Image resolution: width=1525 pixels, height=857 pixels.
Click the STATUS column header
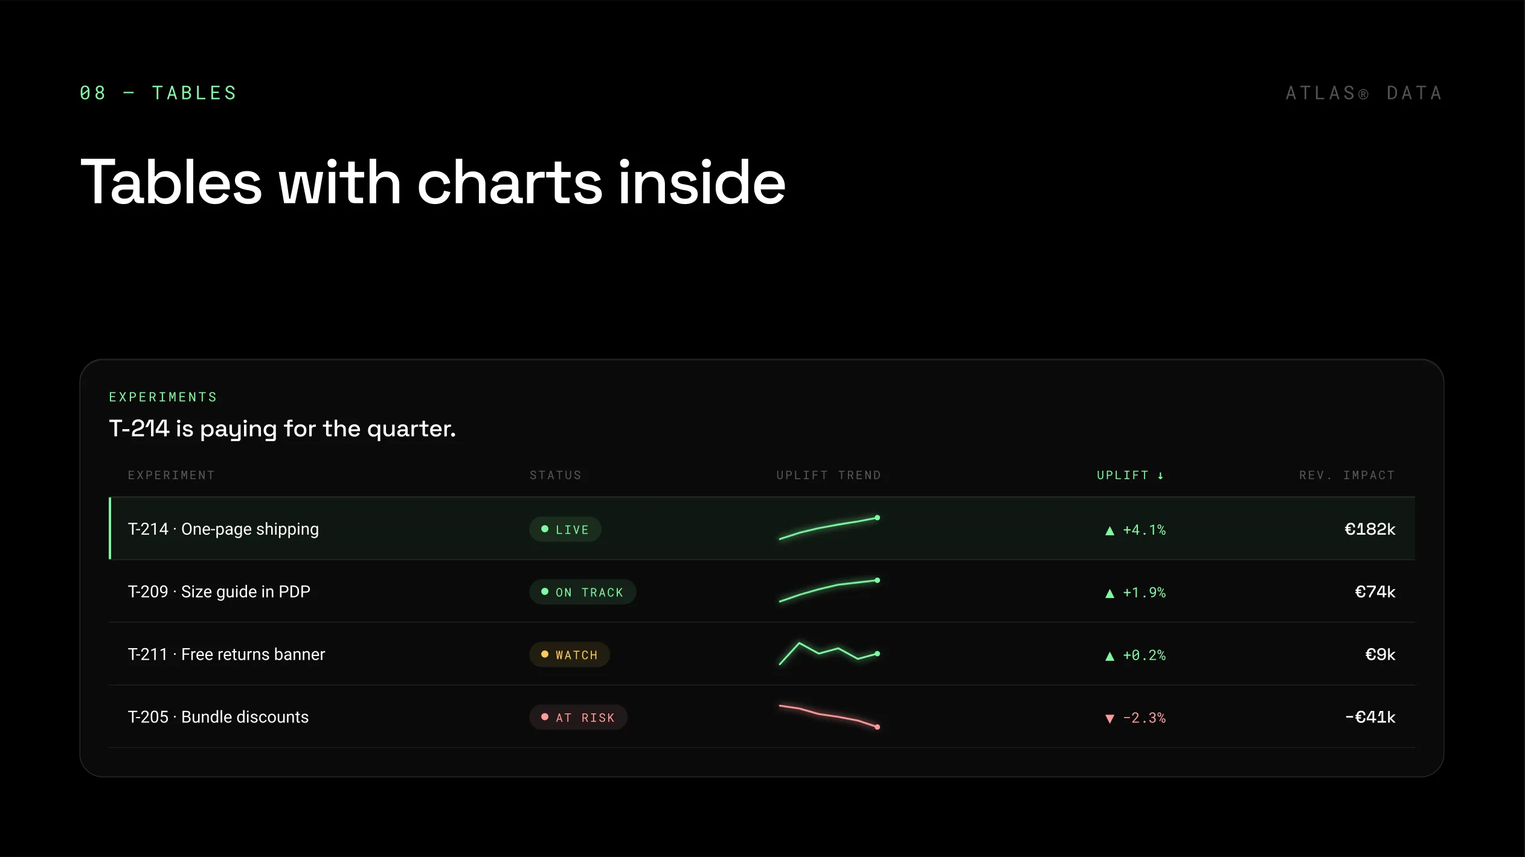tap(556, 476)
